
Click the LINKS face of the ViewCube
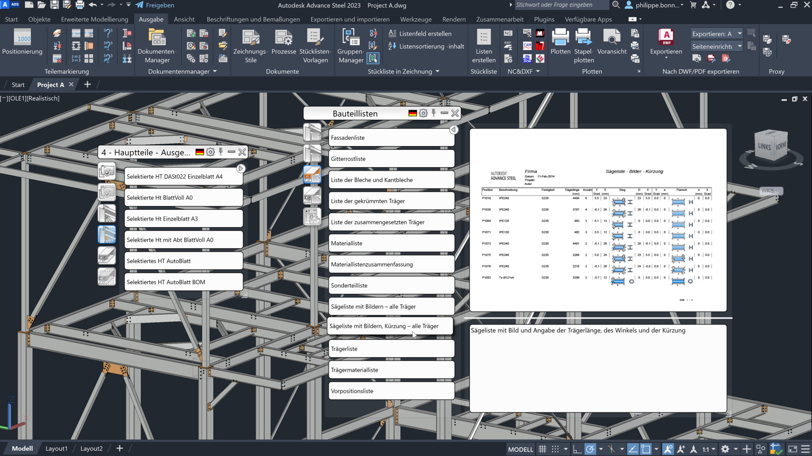pyautogui.click(x=764, y=147)
